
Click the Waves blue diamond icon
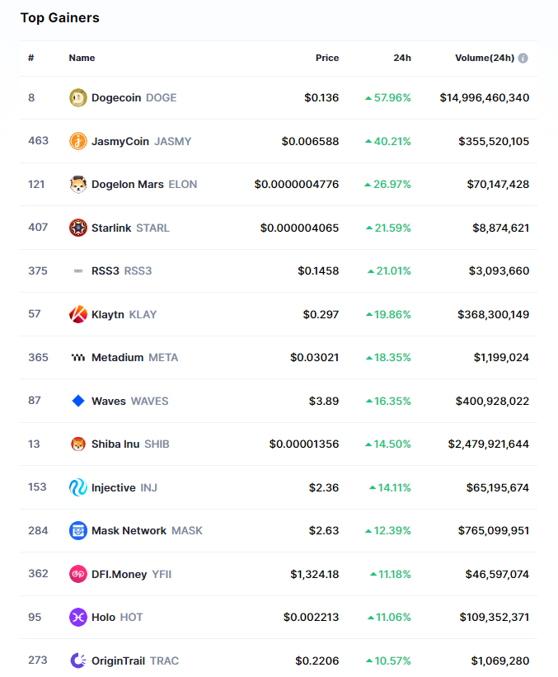click(x=78, y=401)
